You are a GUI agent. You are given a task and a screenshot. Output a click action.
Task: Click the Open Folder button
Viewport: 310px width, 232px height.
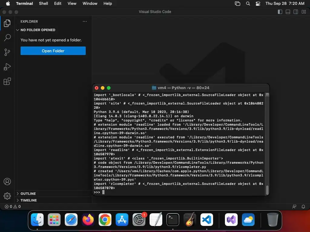[53, 51]
